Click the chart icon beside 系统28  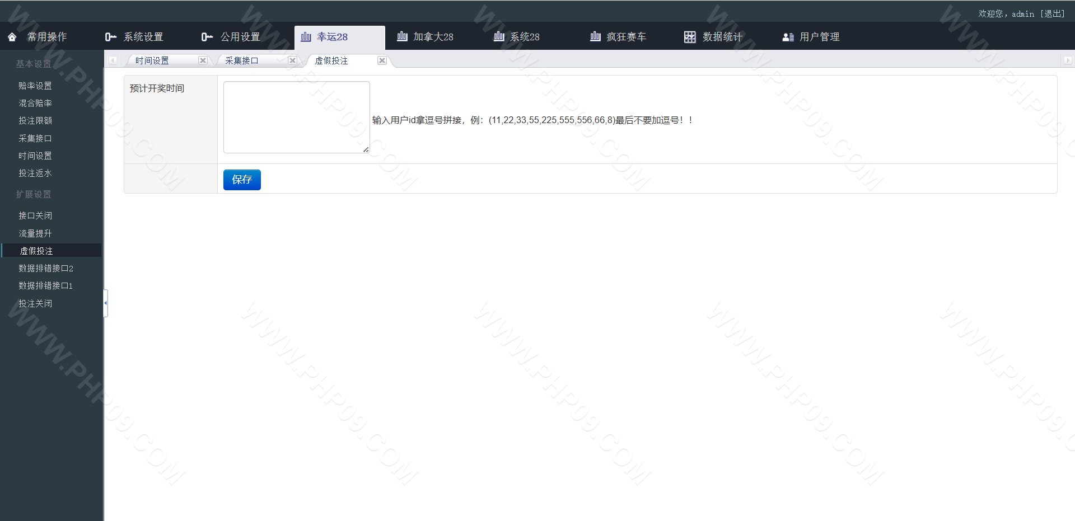click(499, 37)
